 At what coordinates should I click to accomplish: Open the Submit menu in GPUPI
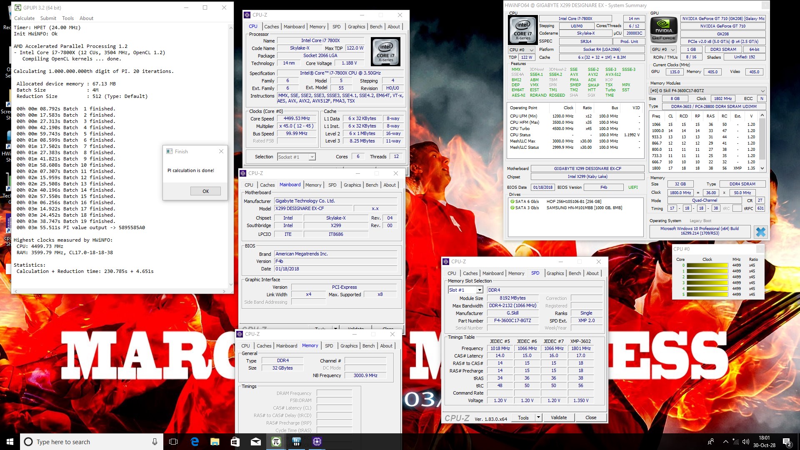[48, 18]
